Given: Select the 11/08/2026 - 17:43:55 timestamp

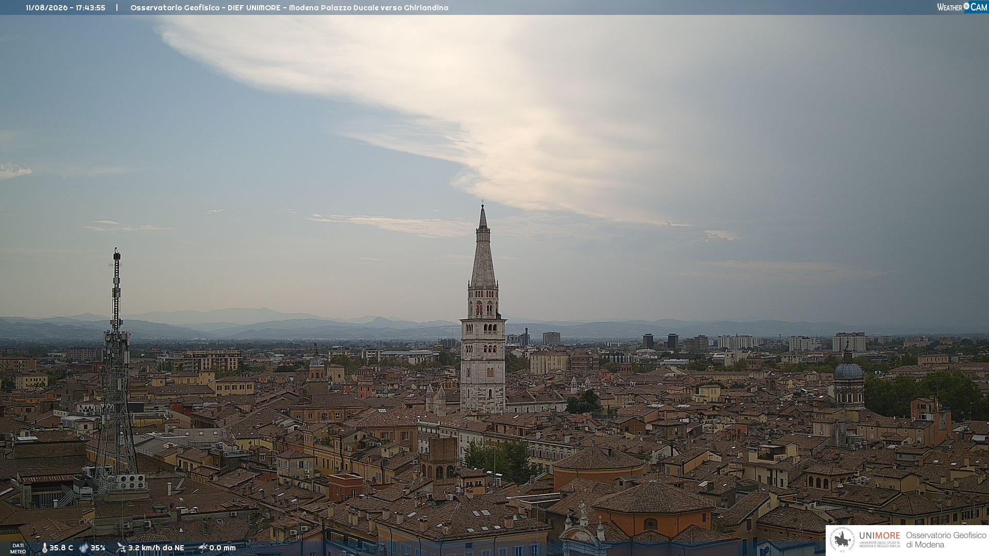Looking at the screenshot, I should click(65, 8).
